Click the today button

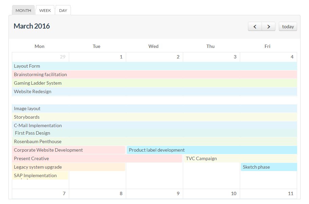point(288,26)
